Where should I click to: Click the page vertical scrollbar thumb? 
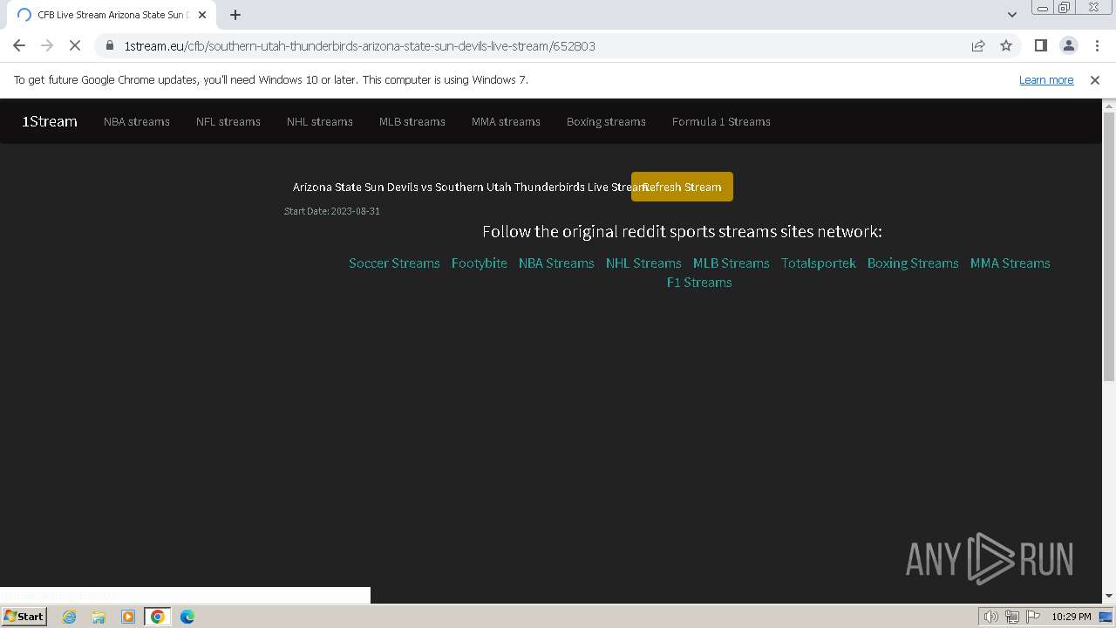[x=1109, y=246]
